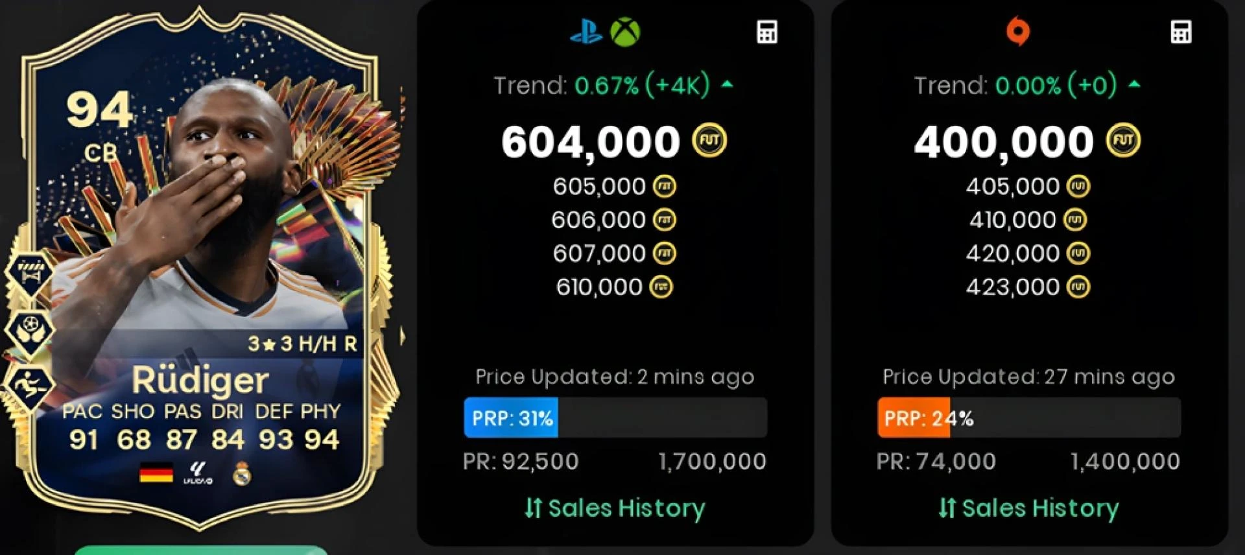Open PC Sales History
Image resolution: width=1245 pixels, height=555 pixels.
pyautogui.click(x=1028, y=508)
